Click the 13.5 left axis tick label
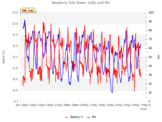This screenshot has width=162, height=122. [x=15, y=13]
